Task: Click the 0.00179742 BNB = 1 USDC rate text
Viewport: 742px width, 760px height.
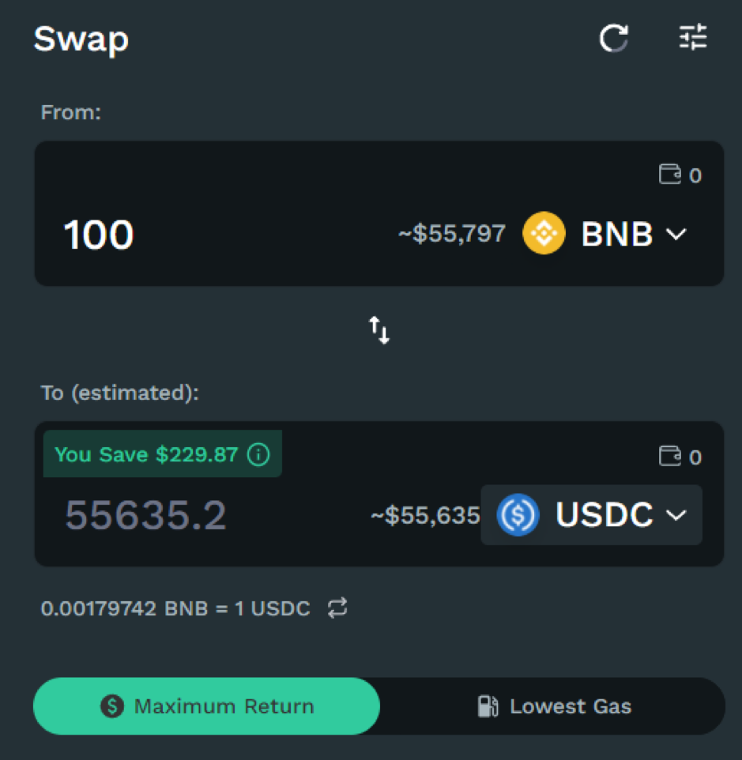Action: click(x=175, y=609)
